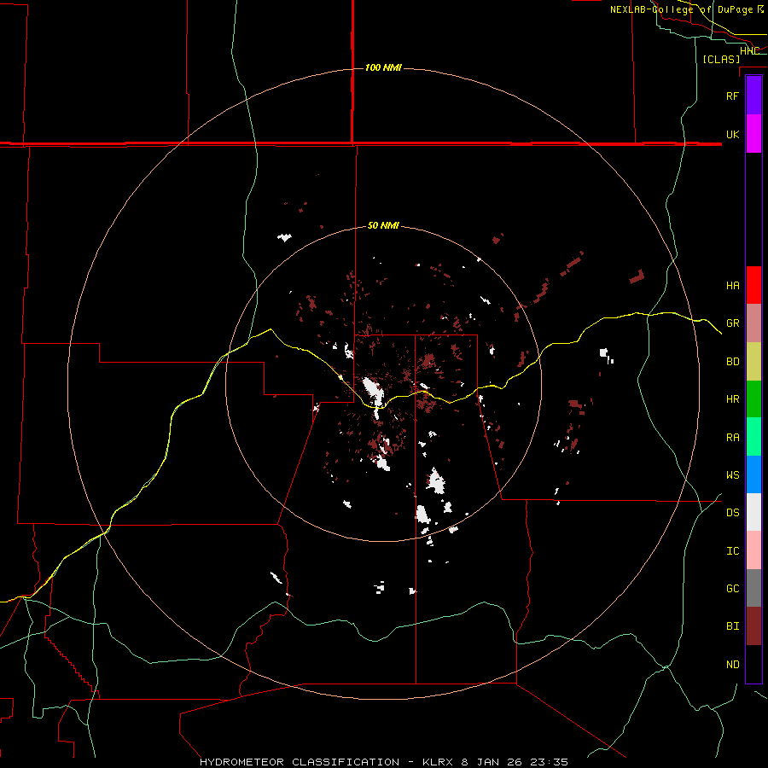
Task: Click the BI legend label
Action: pyautogui.click(x=732, y=626)
